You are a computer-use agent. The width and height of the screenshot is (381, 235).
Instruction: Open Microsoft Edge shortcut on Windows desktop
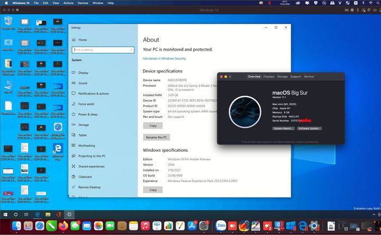(x=58, y=151)
